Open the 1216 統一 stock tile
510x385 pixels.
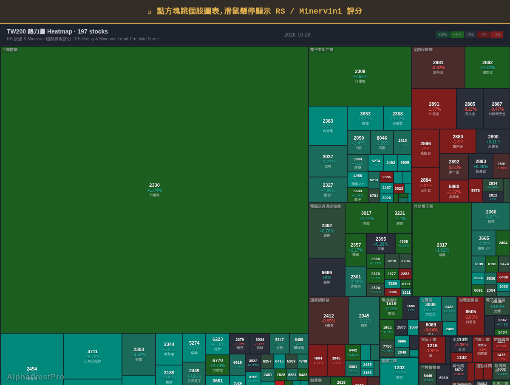pyautogui.click(x=432, y=350)
